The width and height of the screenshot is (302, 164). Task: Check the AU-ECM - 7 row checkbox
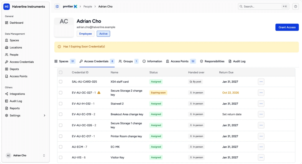coord(61,147)
